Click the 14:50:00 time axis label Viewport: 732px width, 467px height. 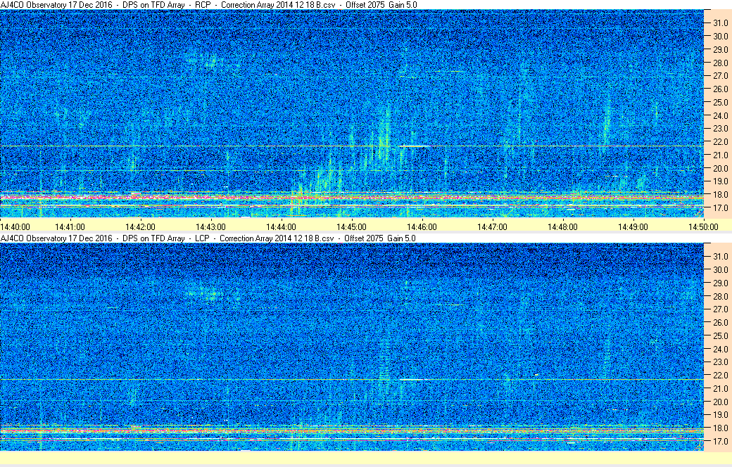(x=704, y=227)
